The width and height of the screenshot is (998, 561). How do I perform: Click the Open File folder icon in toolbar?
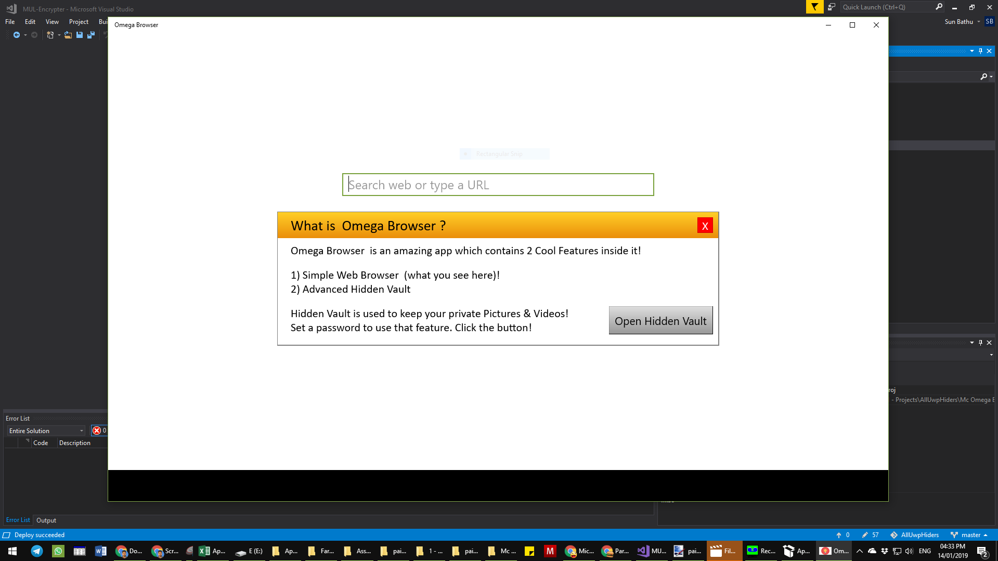(68, 35)
